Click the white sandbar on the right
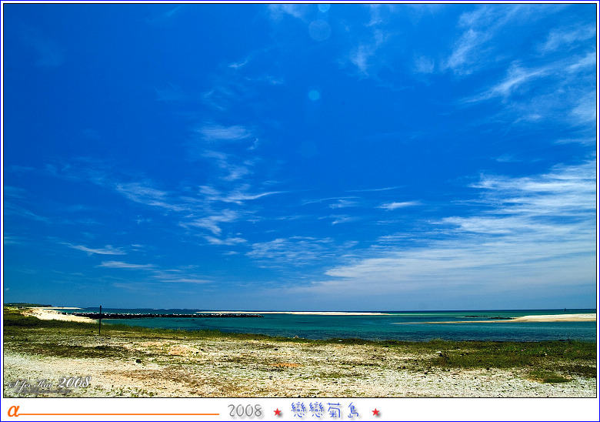Viewport: 600px width, 422px height. [552, 317]
